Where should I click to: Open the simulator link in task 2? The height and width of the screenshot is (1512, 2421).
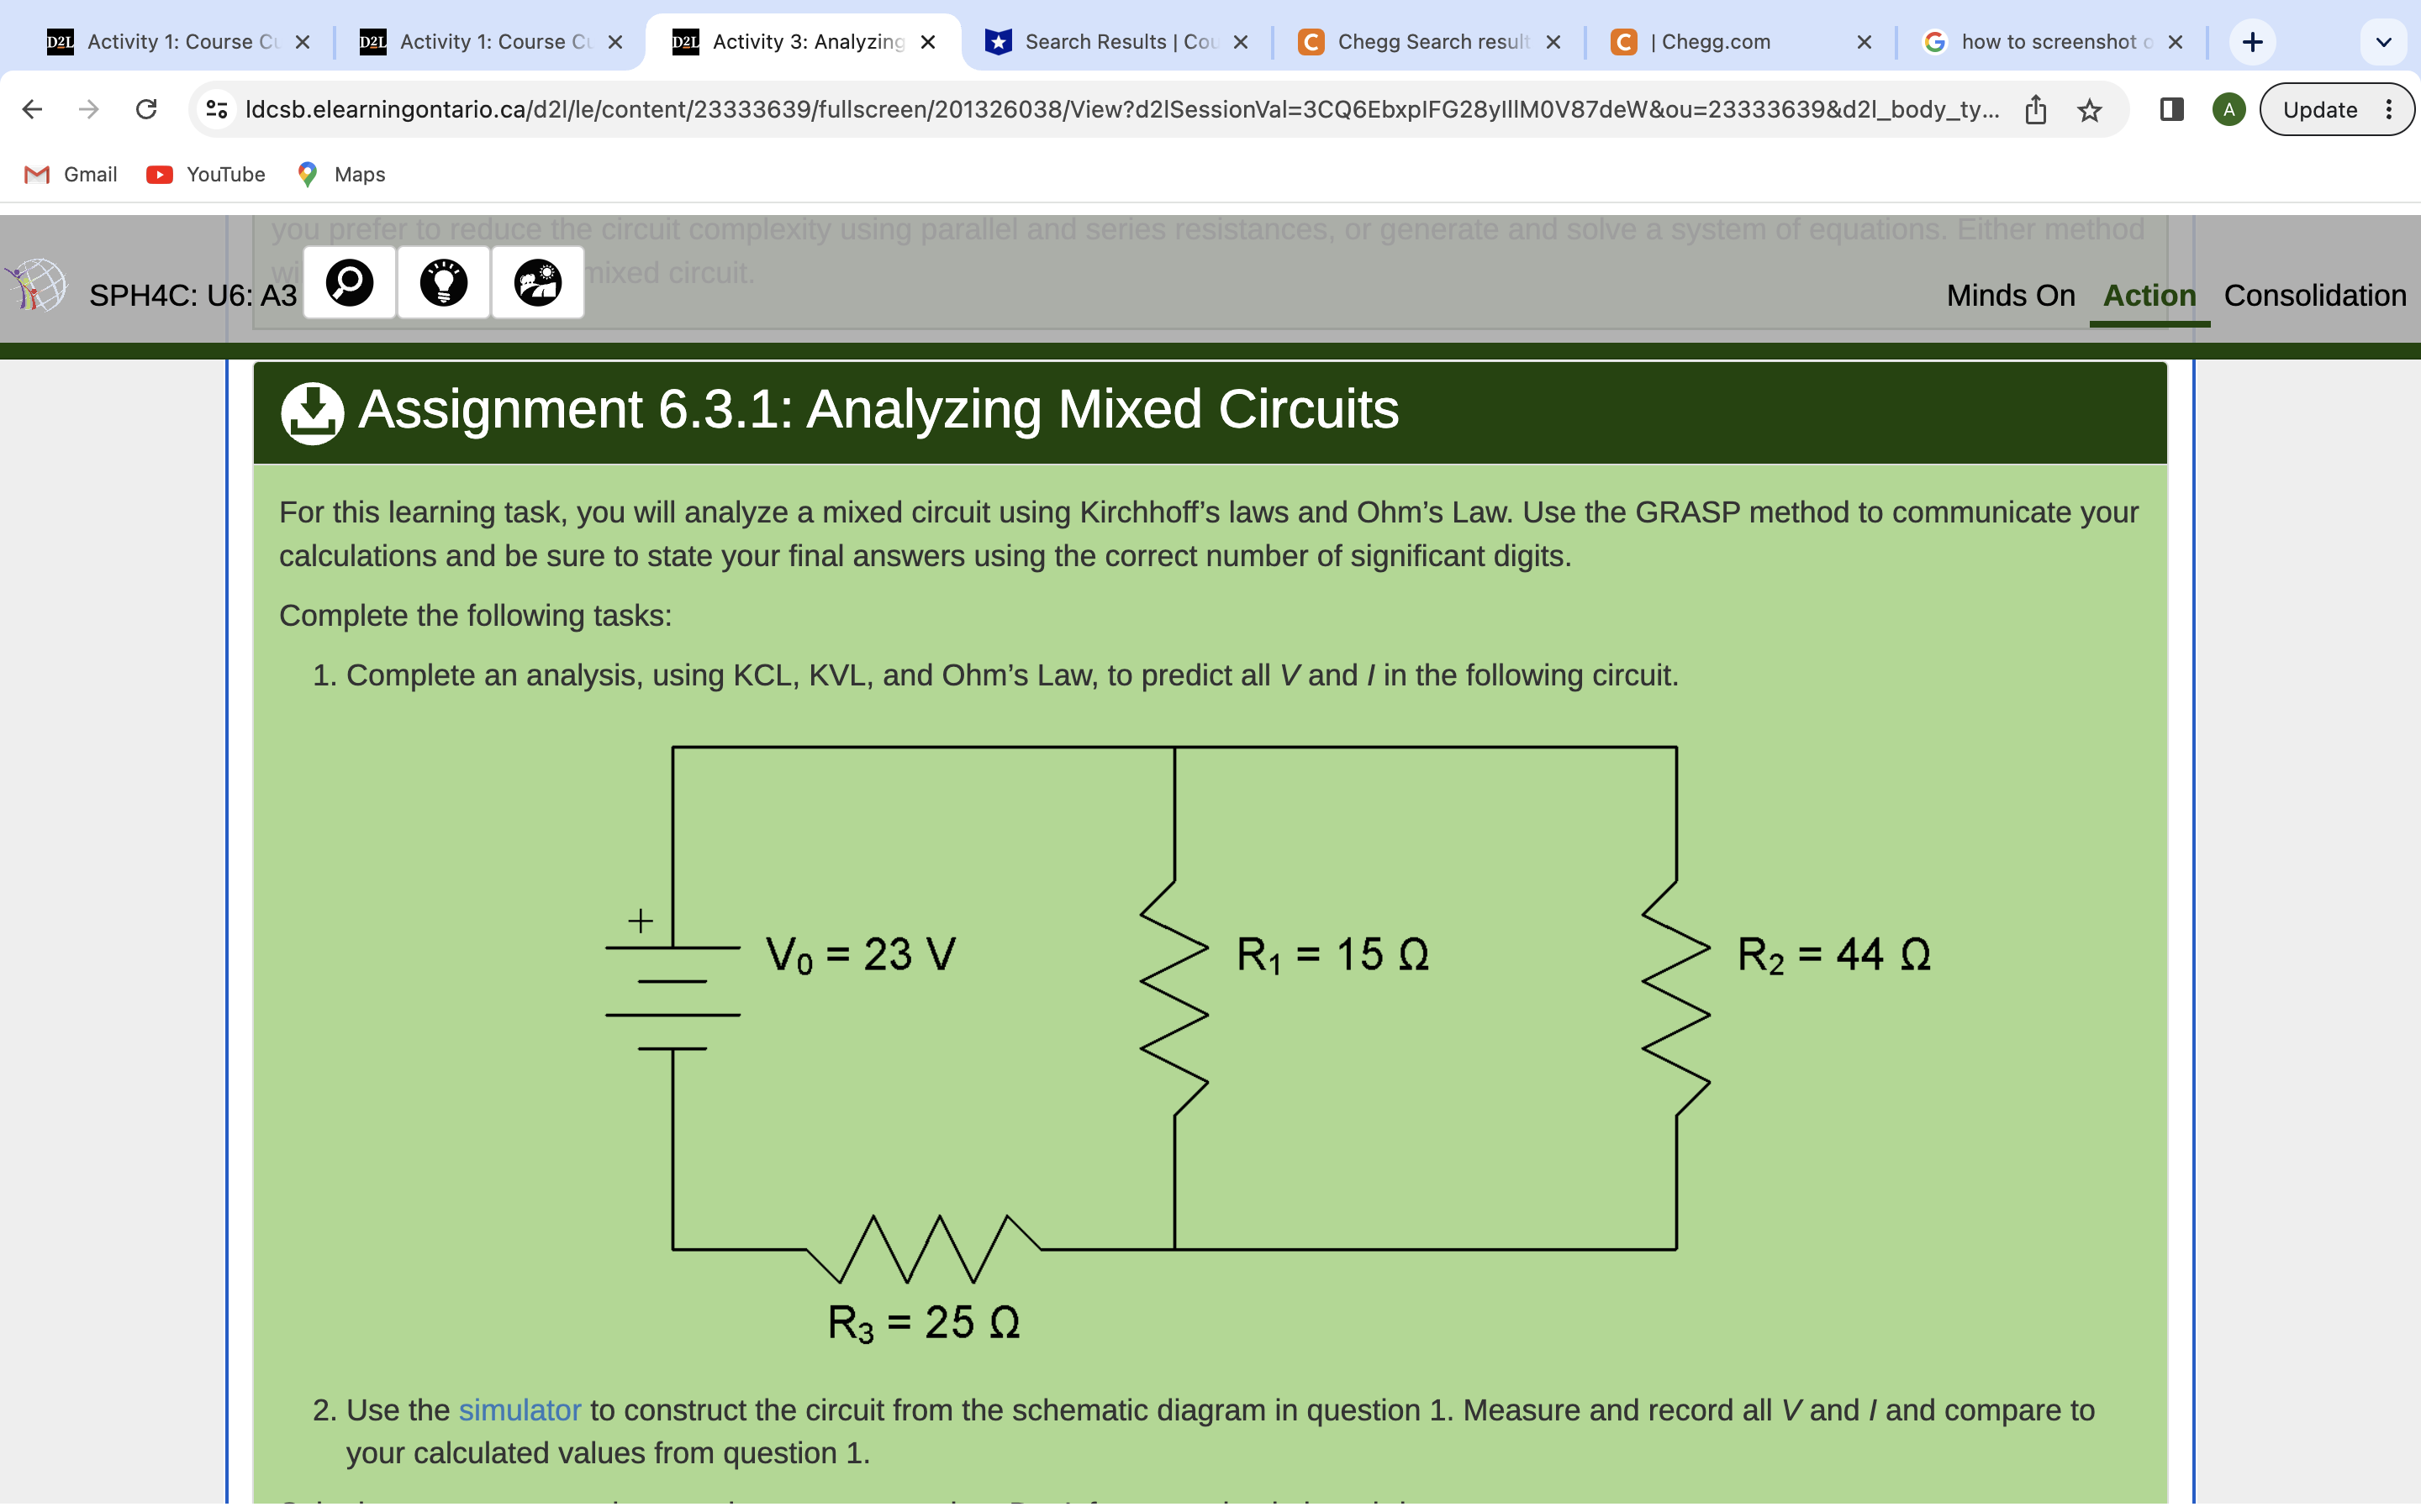520,1410
